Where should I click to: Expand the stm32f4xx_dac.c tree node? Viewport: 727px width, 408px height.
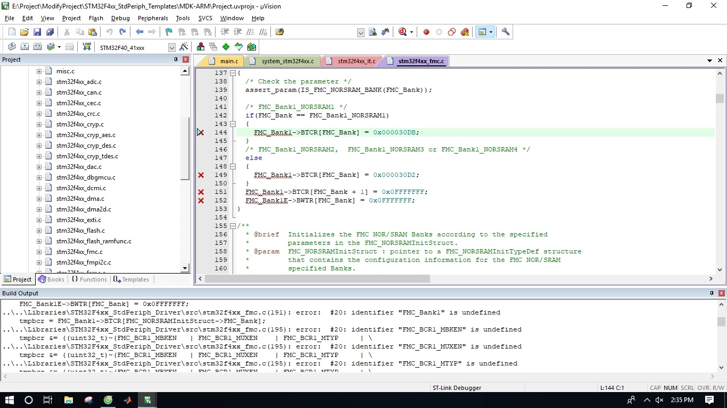39,167
